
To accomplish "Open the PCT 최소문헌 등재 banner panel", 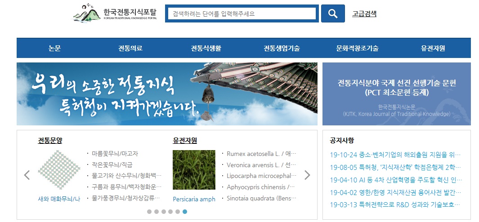I will (397, 94).
